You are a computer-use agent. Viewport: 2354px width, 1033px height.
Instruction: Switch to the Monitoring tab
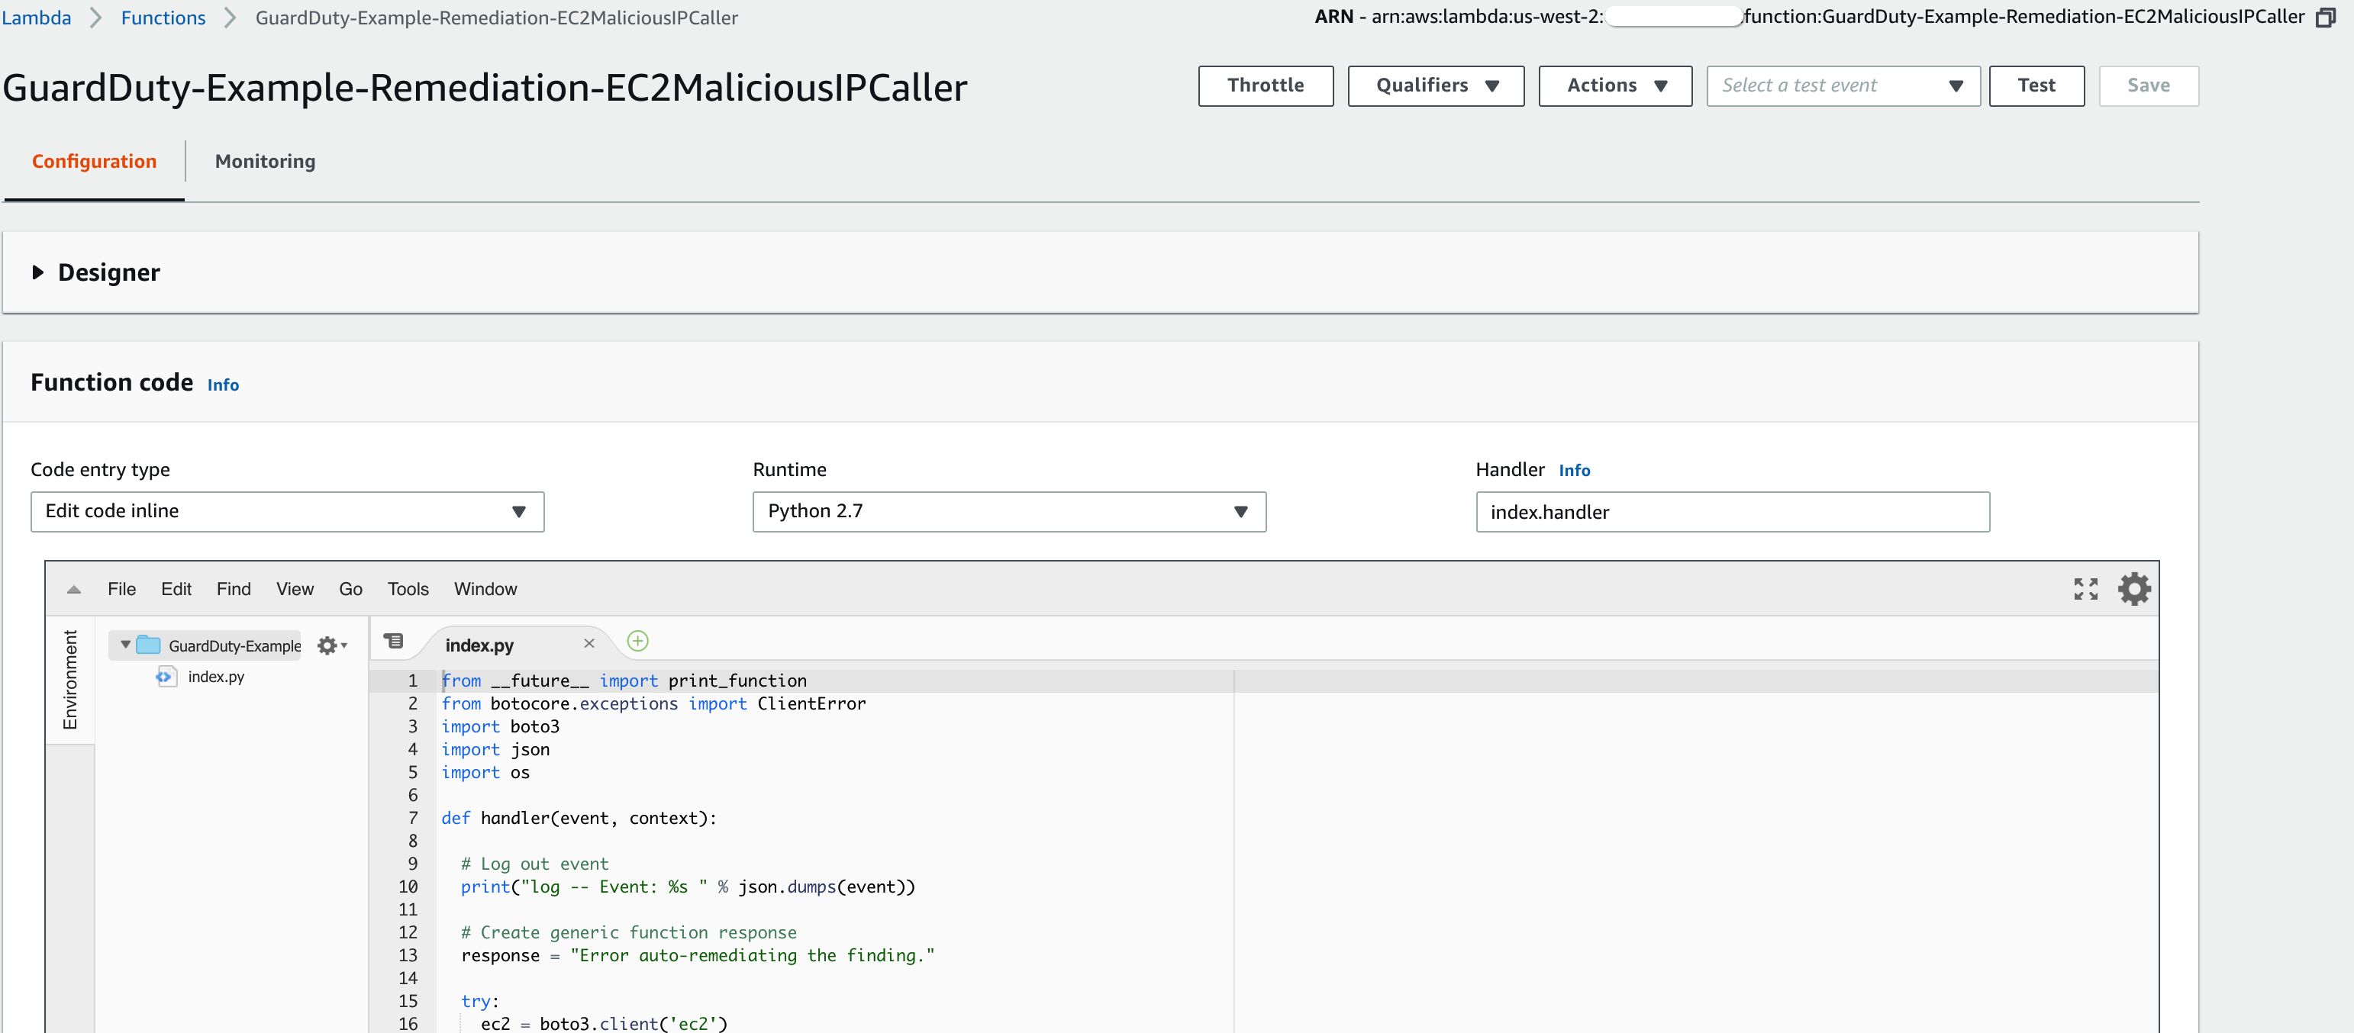265,162
